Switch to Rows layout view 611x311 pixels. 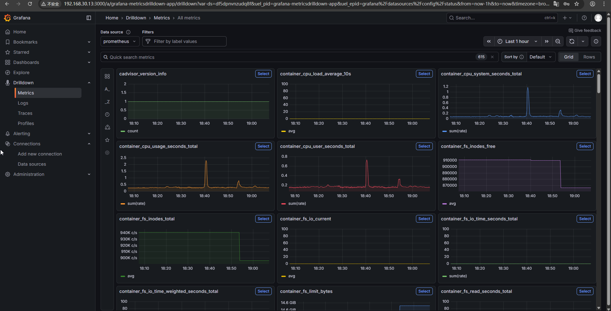589,57
